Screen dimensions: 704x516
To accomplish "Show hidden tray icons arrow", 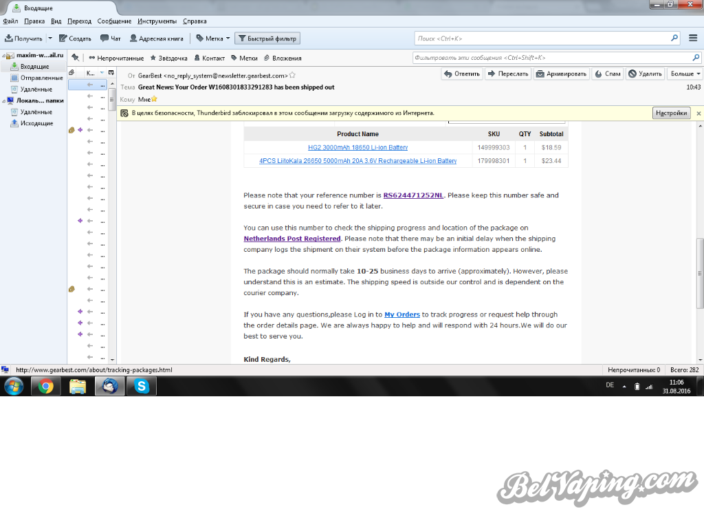I will 624,386.
